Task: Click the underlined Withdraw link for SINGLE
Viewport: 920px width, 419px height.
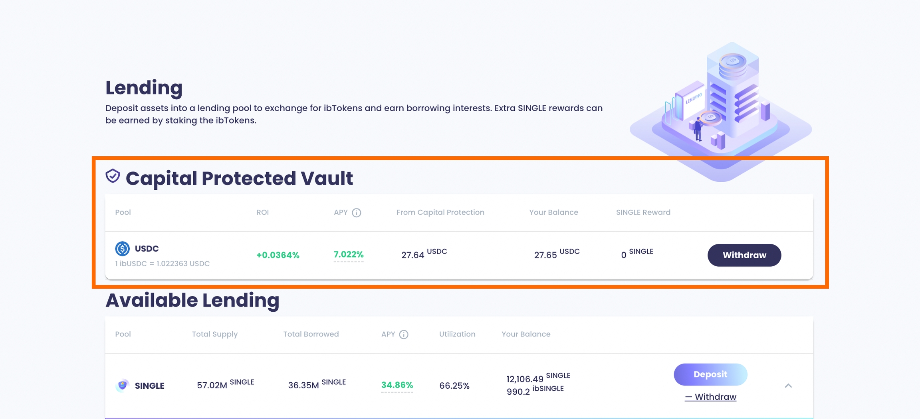Action: click(711, 397)
